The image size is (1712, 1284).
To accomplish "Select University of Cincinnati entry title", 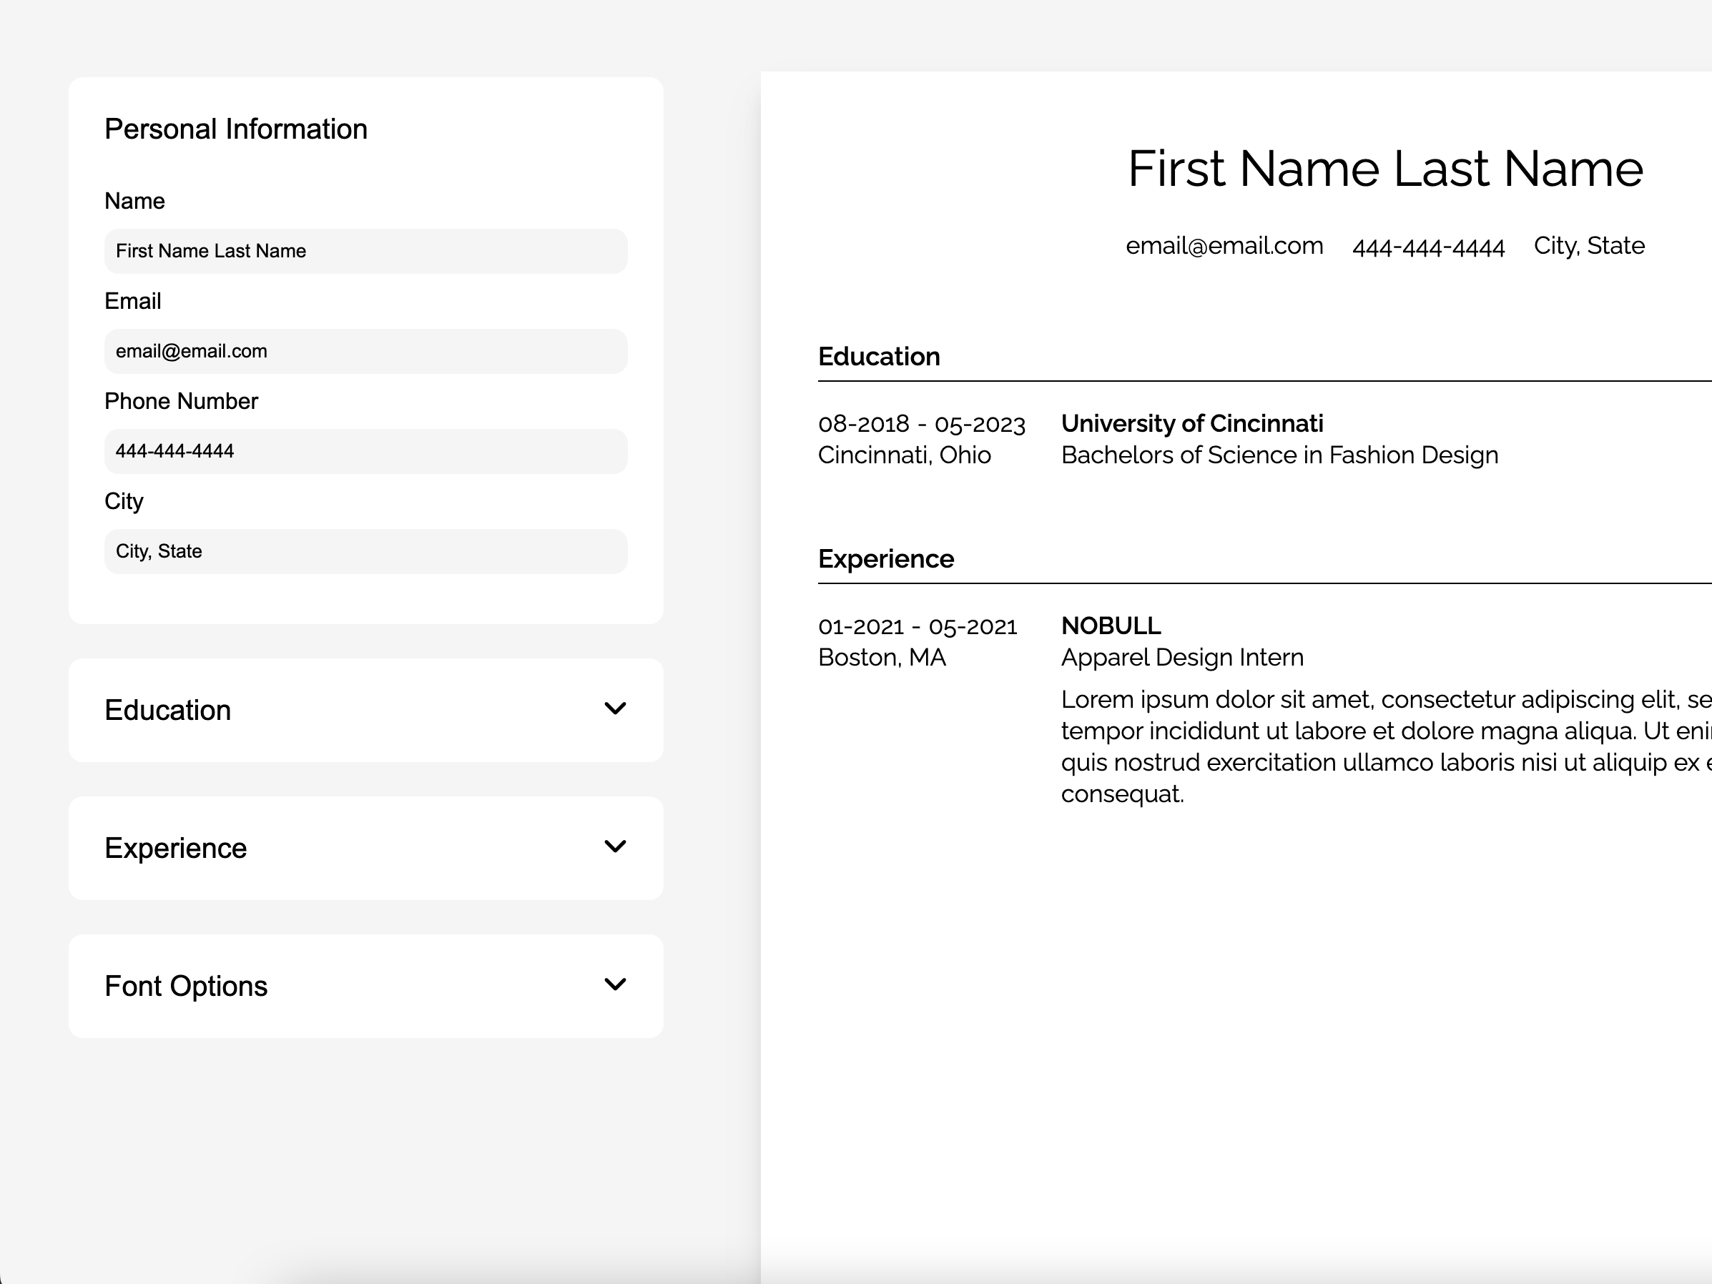I will (x=1192, y=423).
